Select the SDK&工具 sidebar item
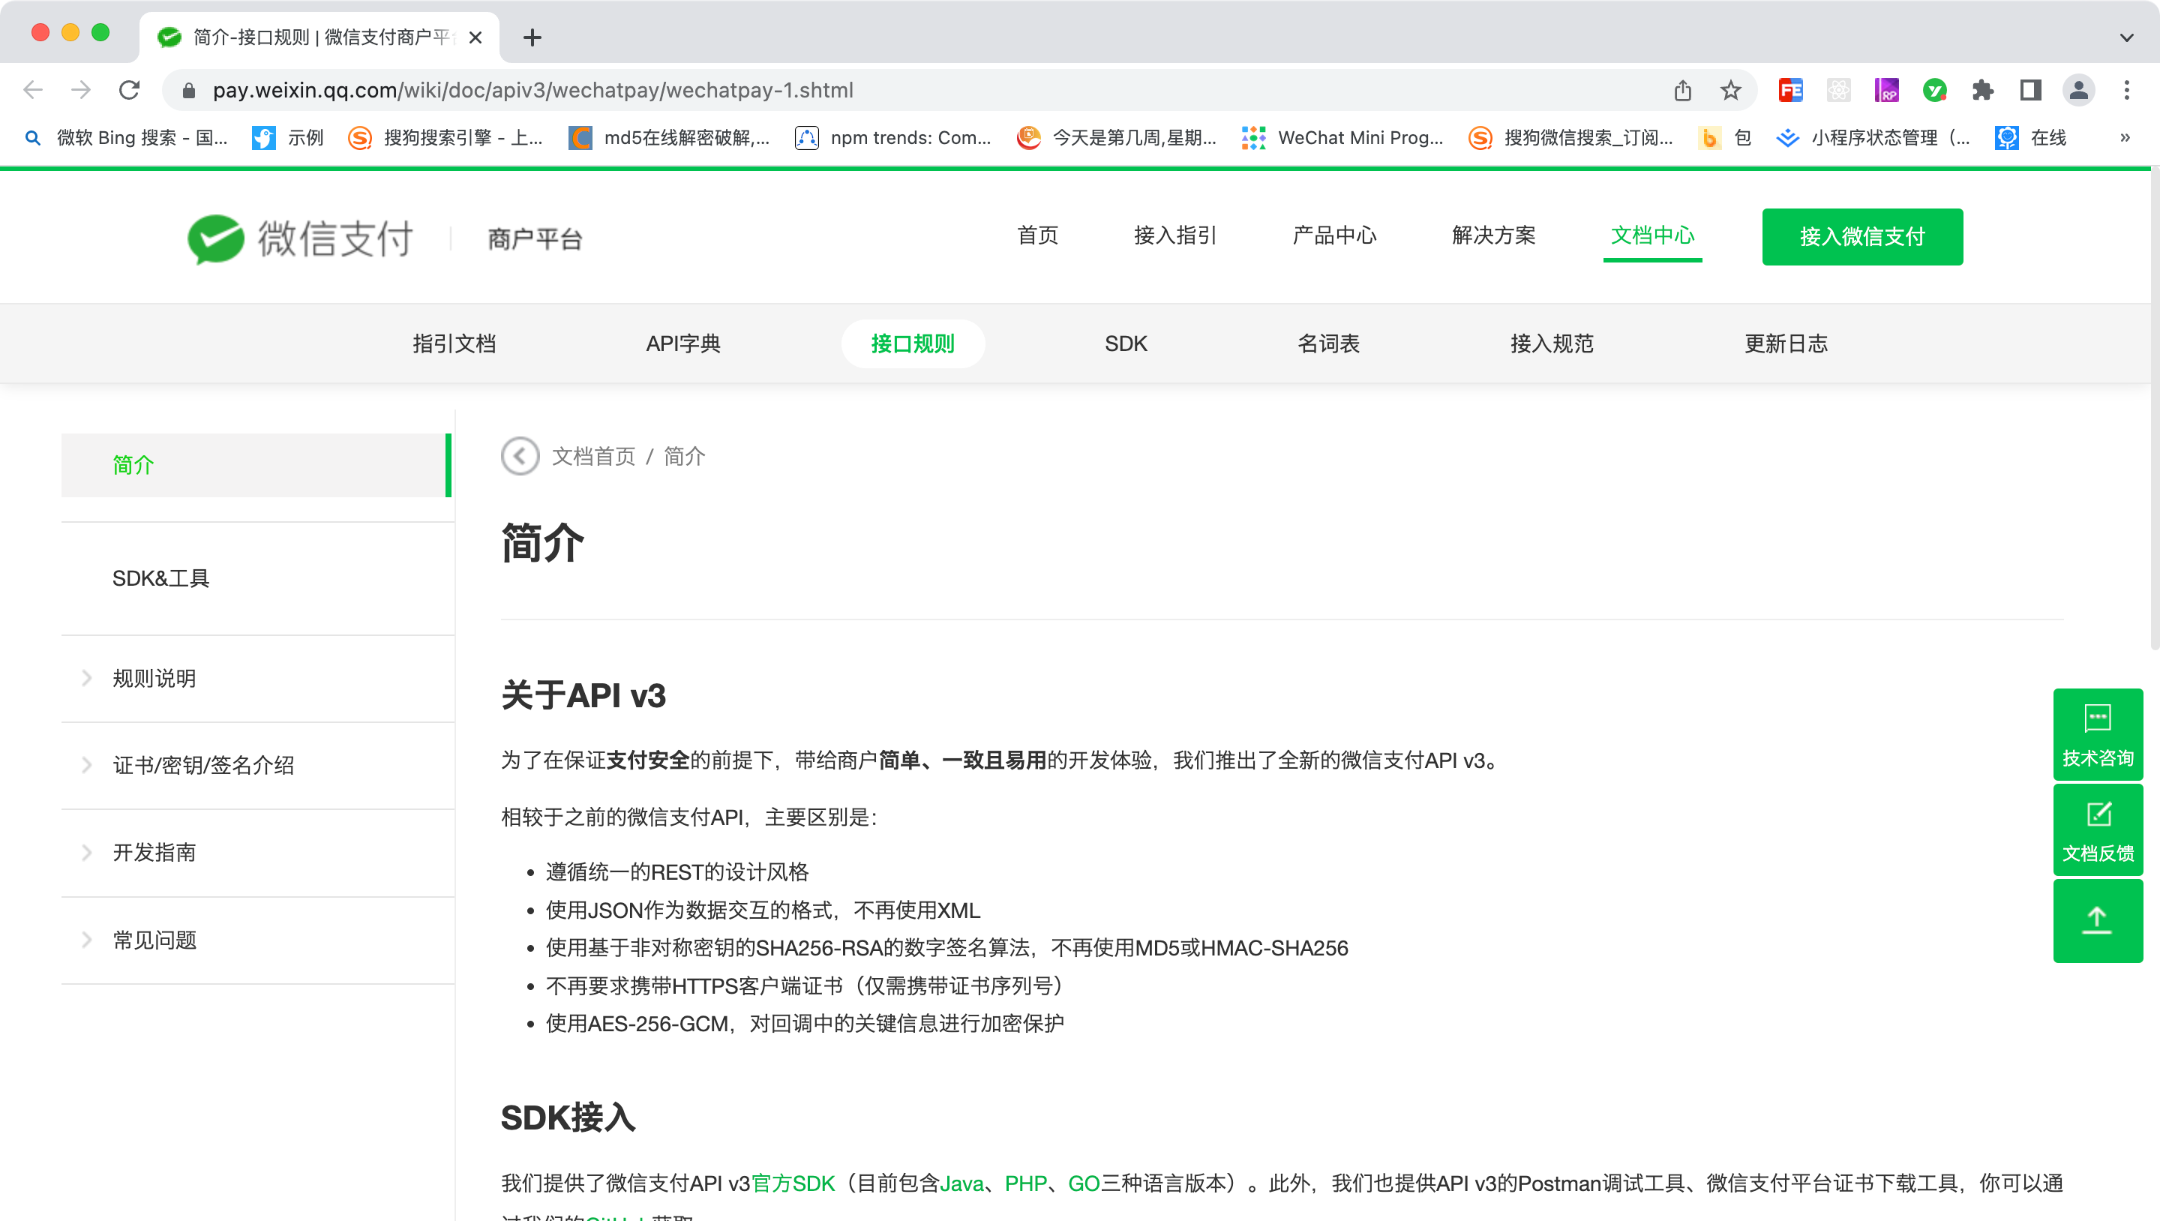The image size is (2160, 1221). [x=161, y=579]
